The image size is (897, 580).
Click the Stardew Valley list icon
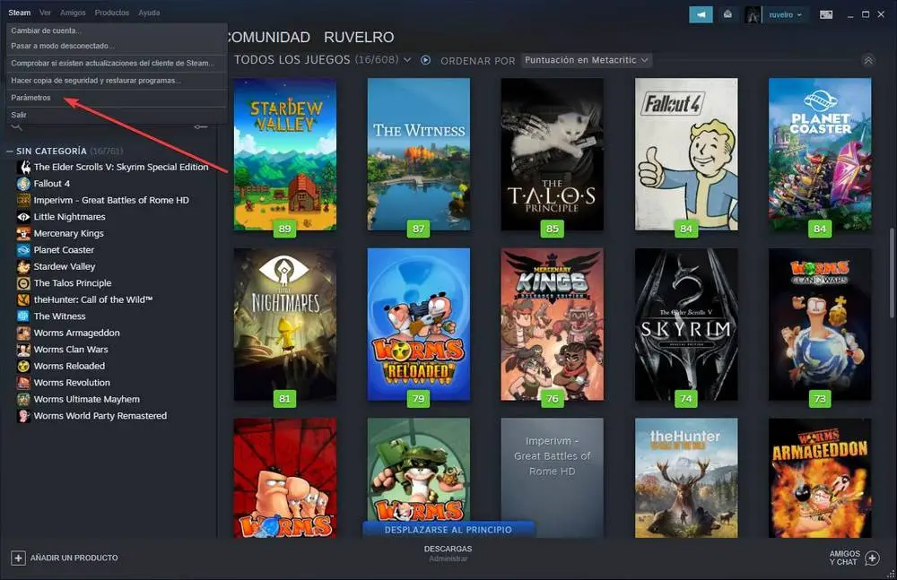click(x=23, y=266)
